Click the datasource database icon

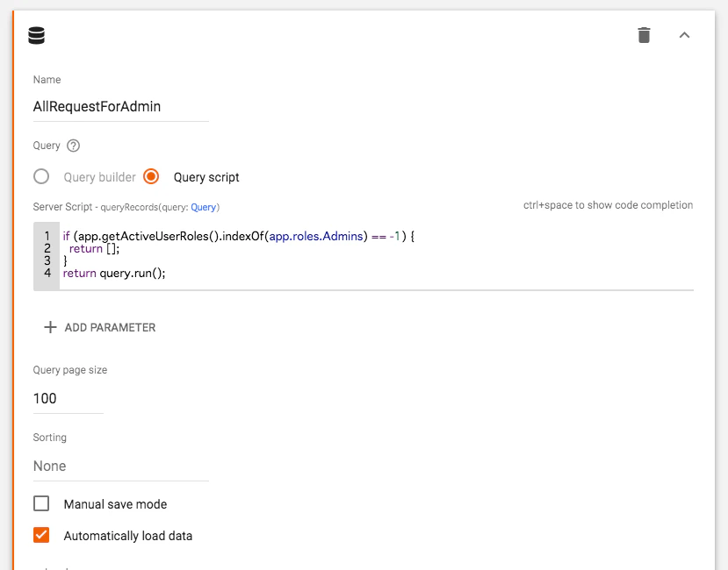point(36,35)
